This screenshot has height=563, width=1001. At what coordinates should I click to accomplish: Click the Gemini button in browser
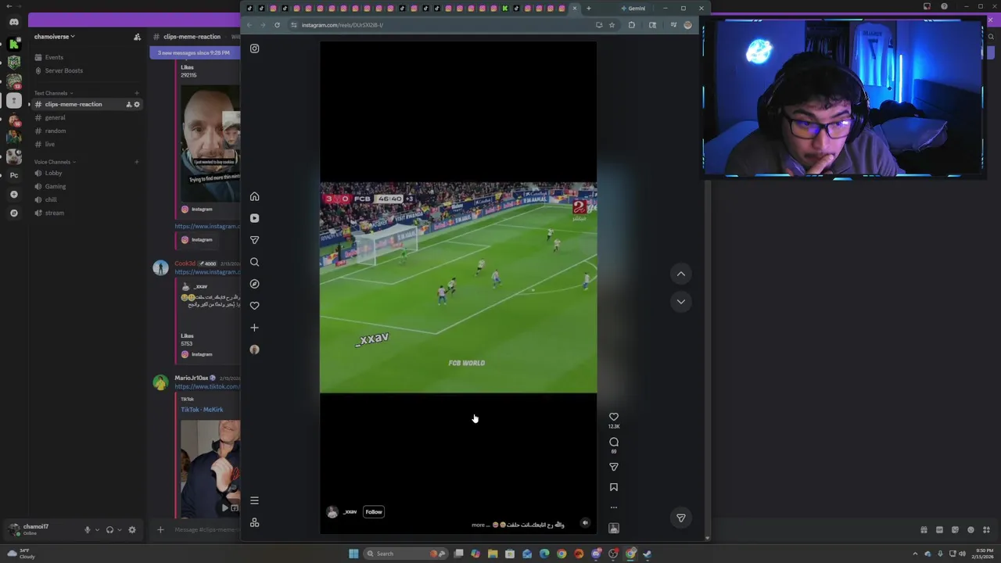point(634,9)
